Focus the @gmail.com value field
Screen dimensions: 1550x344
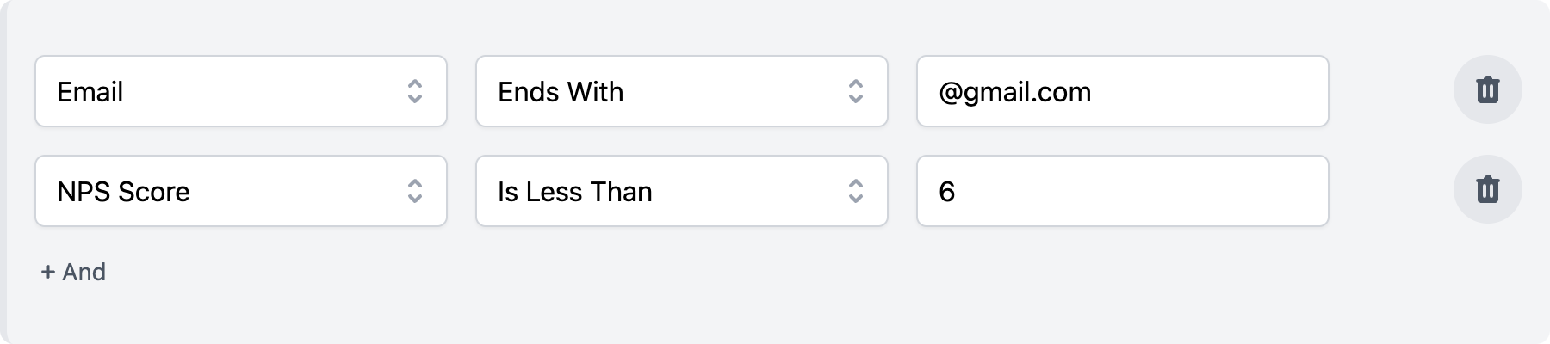pos(1123,91)
